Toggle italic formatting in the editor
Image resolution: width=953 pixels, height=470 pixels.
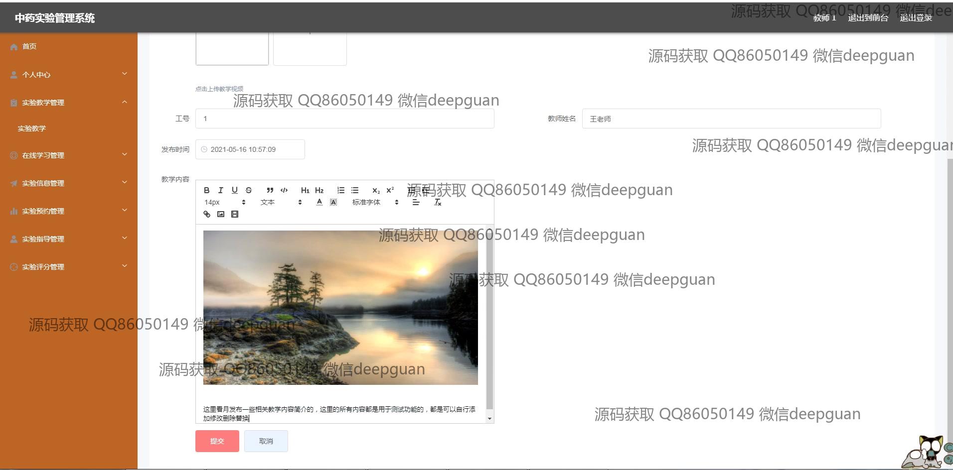221,190
